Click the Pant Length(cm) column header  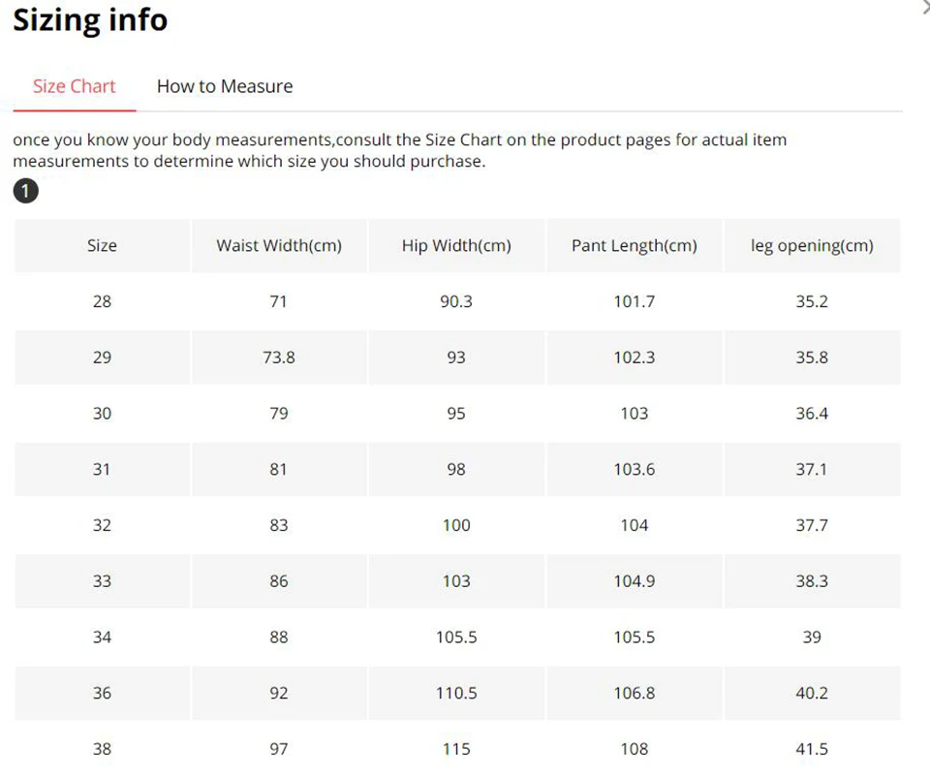(x=635, y=246)
